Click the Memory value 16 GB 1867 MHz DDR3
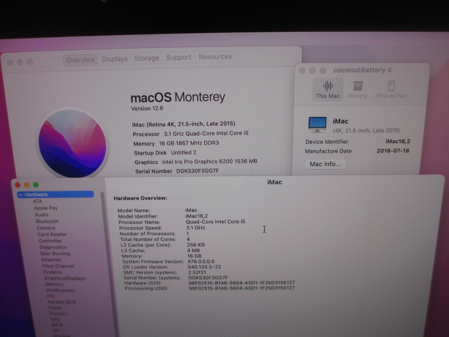Image resolution: width=449 pixels, height=337 pixels. pos(189,143)
